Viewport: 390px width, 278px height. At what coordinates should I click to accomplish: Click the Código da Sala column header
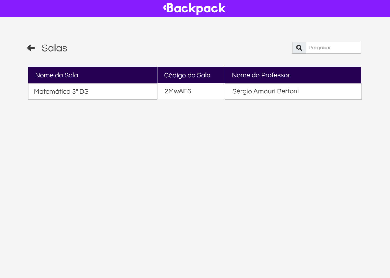pos(187,75)
